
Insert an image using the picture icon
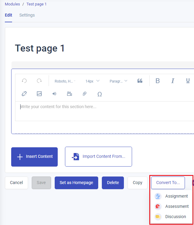coord(39,94)
